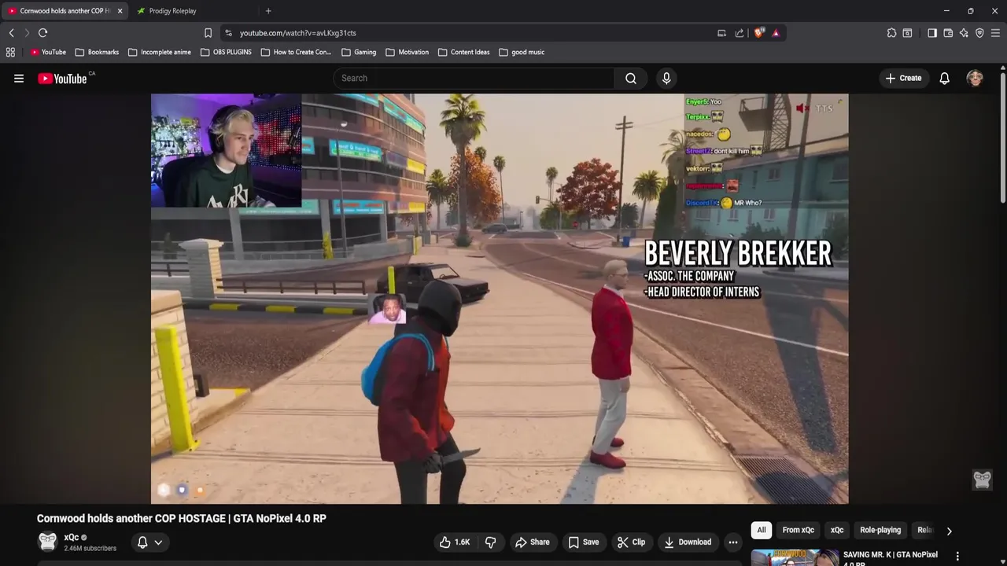Open Gaming bookmarks folder
1007x566 pixels.
tap(359, 52)
